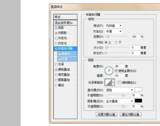Enable the 内发光 checkbox
Viewport: 160px width, 126px height.
[56, 44]
